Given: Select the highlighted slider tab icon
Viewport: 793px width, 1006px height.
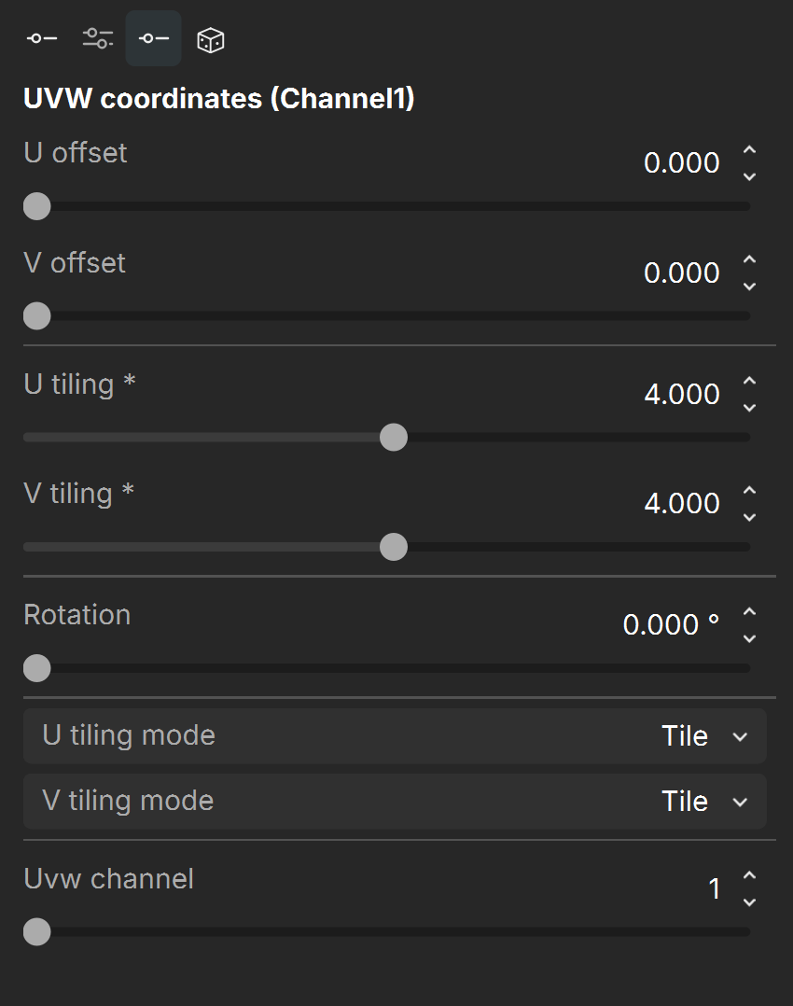Looking at the screenshot, I should coord(153,38).
